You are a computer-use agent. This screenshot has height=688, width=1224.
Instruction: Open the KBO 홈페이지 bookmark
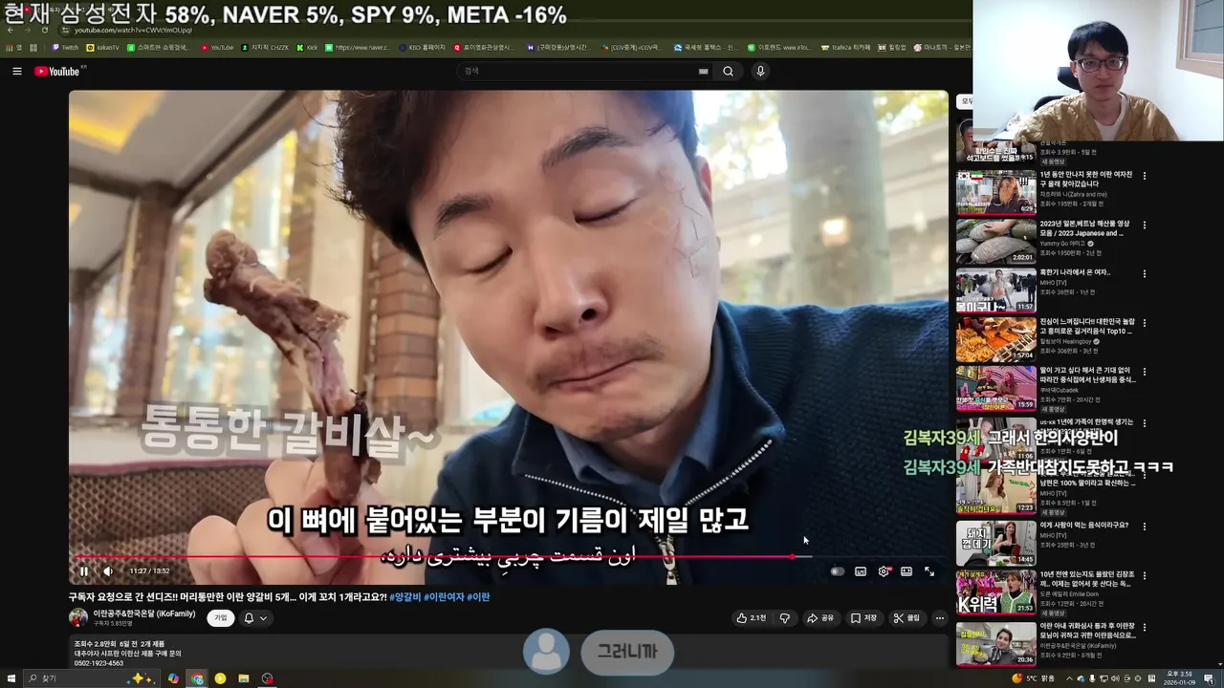pos(422,47)
